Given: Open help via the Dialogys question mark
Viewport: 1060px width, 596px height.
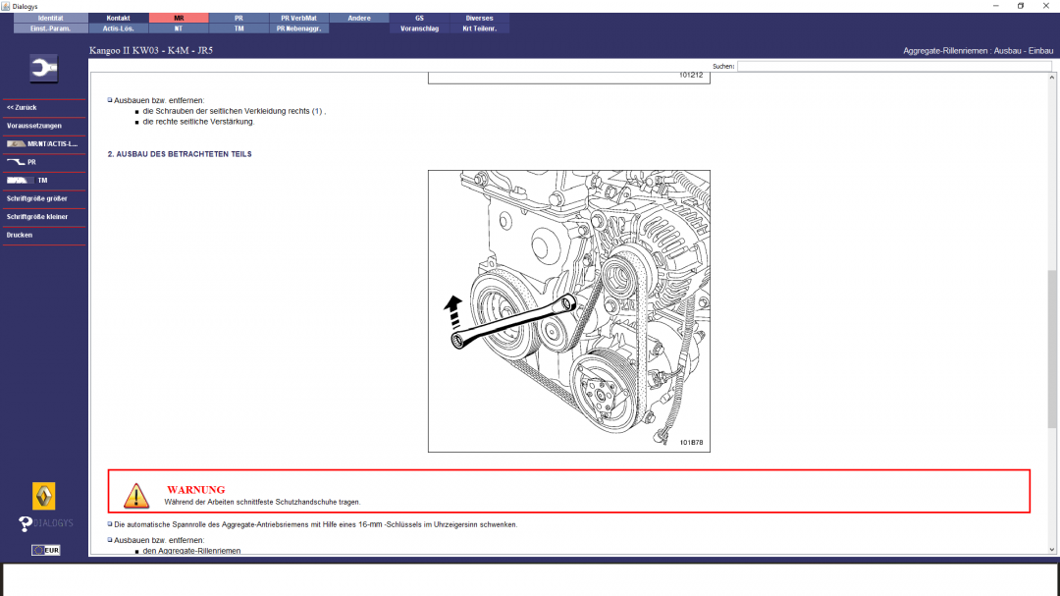Looking at the screenshot, I should click(26, 523).
